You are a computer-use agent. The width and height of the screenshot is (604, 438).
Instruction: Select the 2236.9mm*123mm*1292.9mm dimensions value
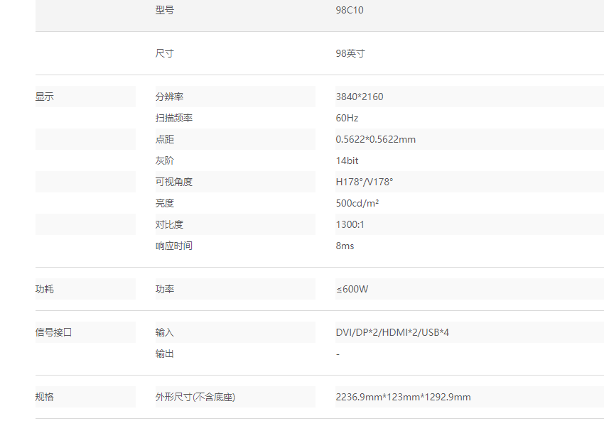tap(403, 397)
